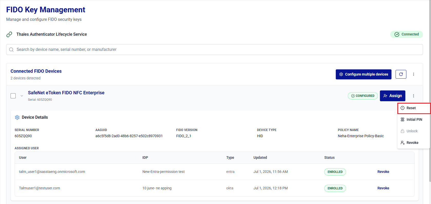Click the Device Details gear icon
Image resolution: width=431 pixels, height=204 pixels.
click(x=17, y=117)
